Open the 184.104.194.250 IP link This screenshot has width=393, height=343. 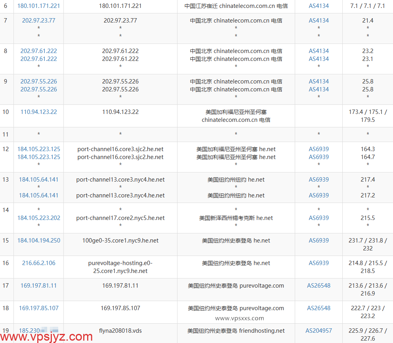(38, 241)
